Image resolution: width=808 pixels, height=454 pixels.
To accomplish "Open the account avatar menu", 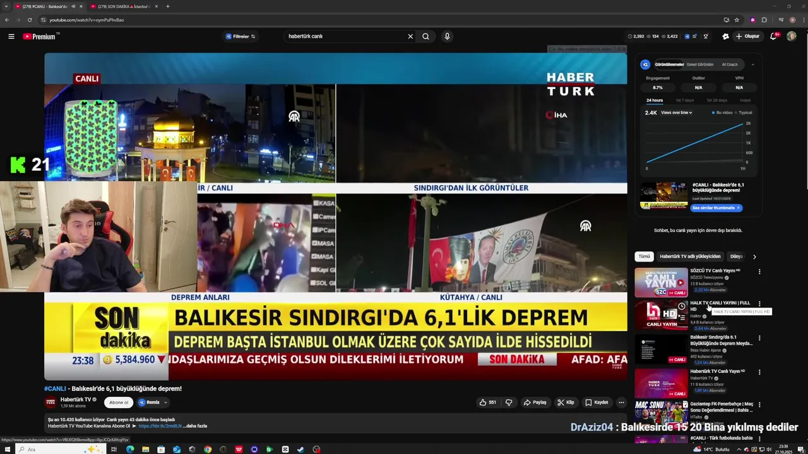I will [791, 37].
